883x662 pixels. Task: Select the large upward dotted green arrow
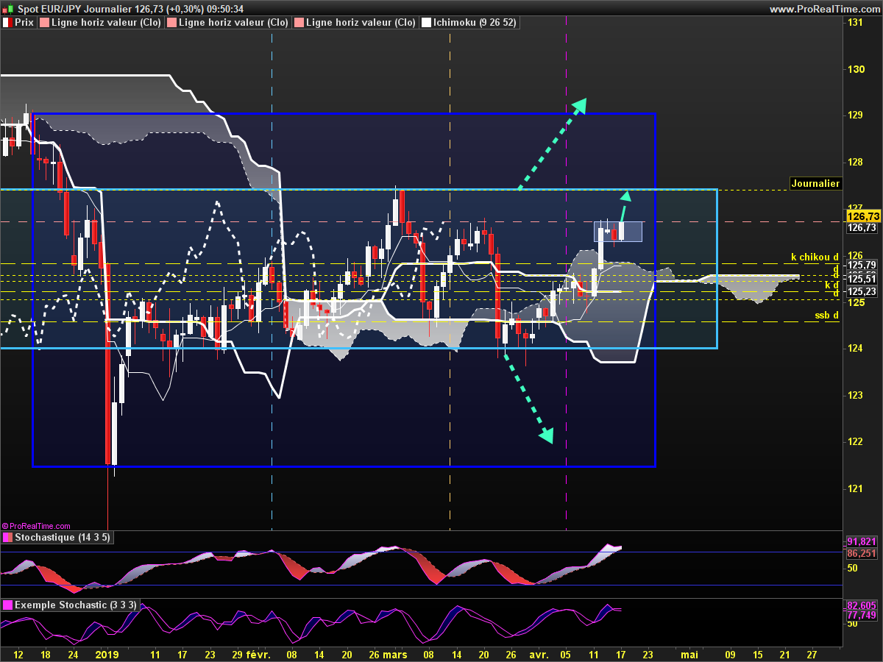click(552, 143)
